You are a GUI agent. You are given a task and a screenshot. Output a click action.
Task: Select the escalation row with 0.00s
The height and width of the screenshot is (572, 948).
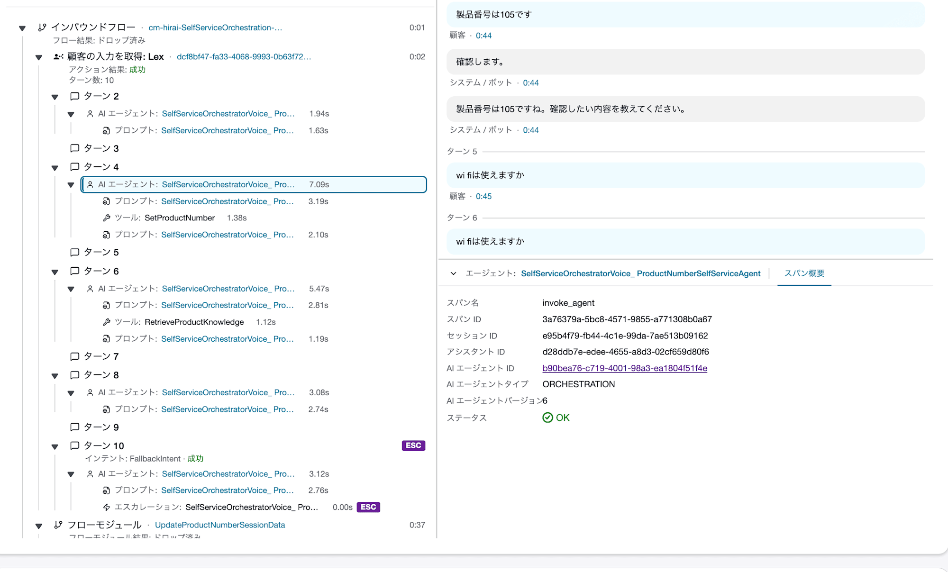pyautogui.click(x=241, y=507)
